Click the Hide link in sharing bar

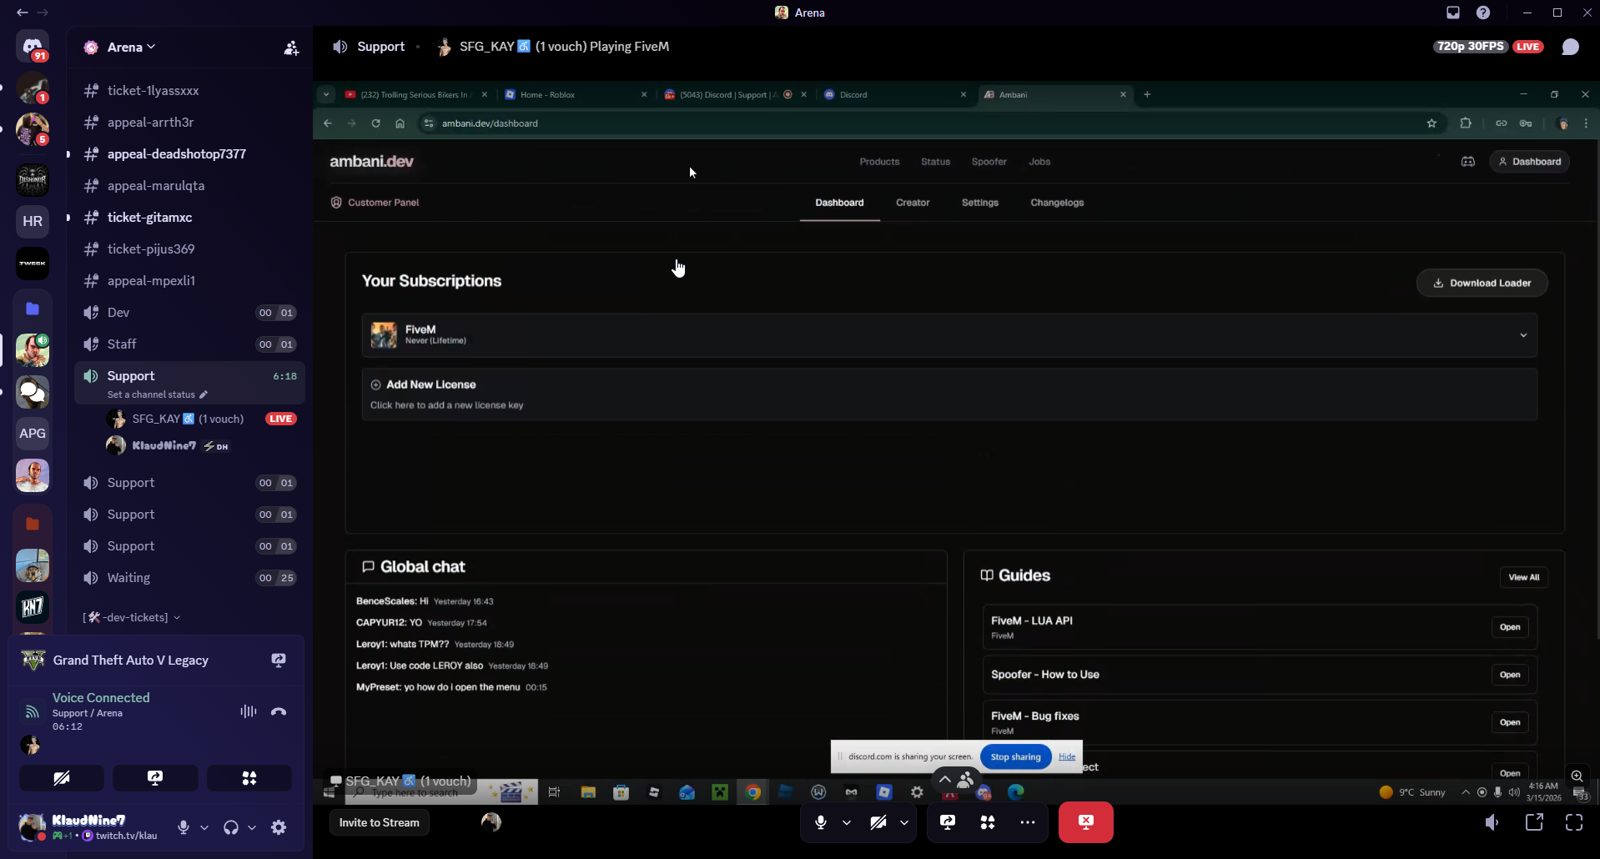coord(1067,756)
